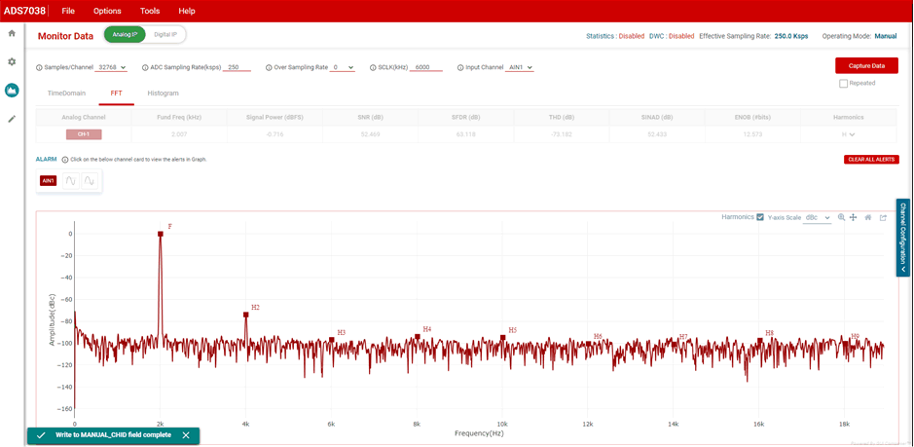Open the File menu
914x447 pixels.
coord(67,11)
